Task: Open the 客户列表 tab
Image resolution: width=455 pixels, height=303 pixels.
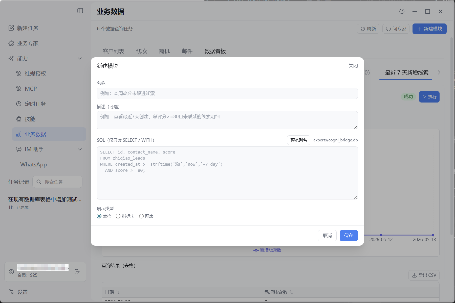Action: coord(114,51)
